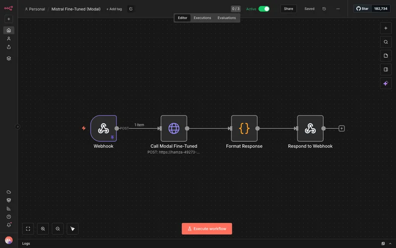Open node search magnifier button

(386, 42)
